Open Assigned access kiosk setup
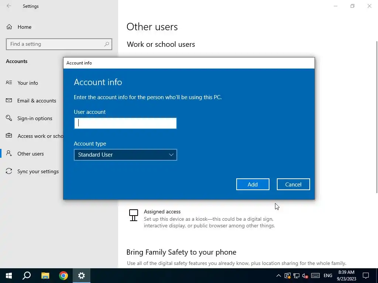Viewport: 378px width, 283px height. 202,219
